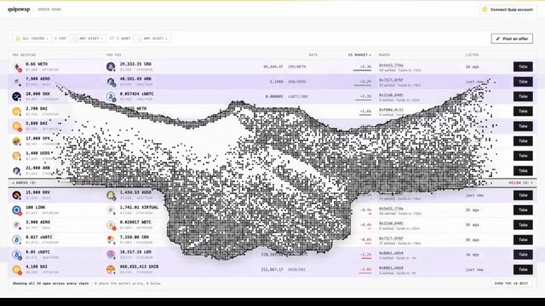Take the 21,000 ARB offer
This screenshot has width=545, height=306.
523,171
